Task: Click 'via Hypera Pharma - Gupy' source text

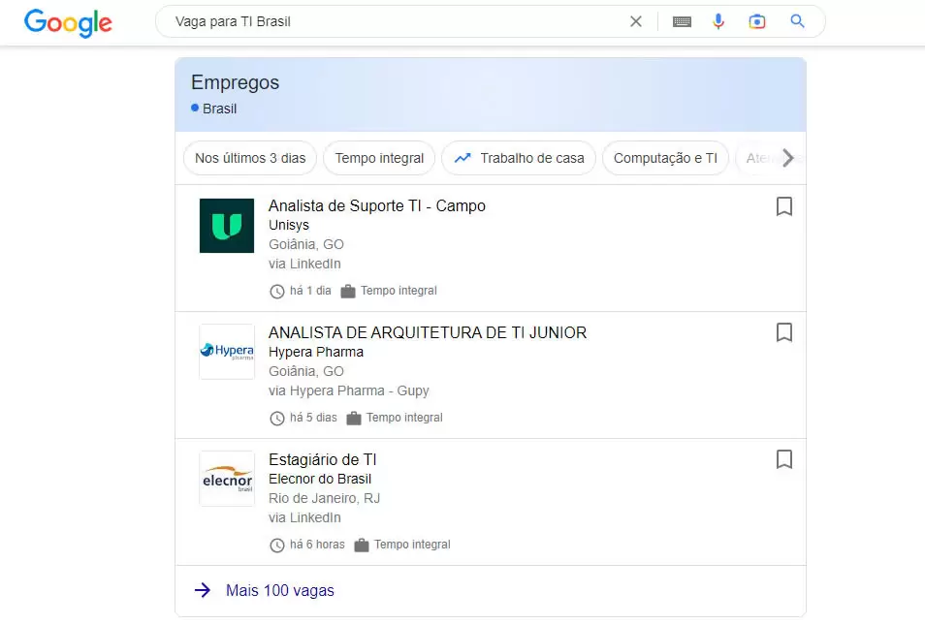Action: click(349, 390)
